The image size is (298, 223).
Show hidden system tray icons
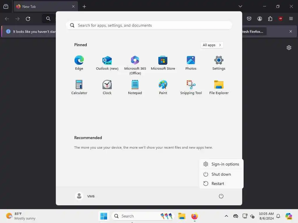click(x=226, y=216)
